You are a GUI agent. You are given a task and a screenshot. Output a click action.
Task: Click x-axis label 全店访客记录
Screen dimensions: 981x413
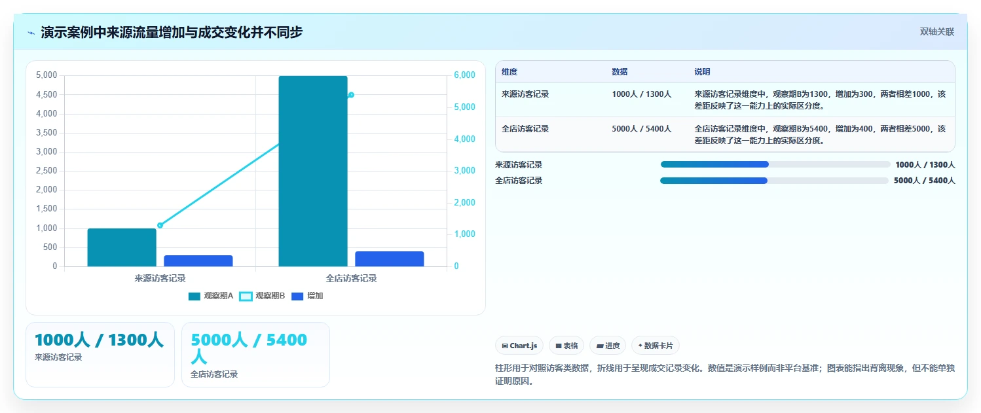351,278
